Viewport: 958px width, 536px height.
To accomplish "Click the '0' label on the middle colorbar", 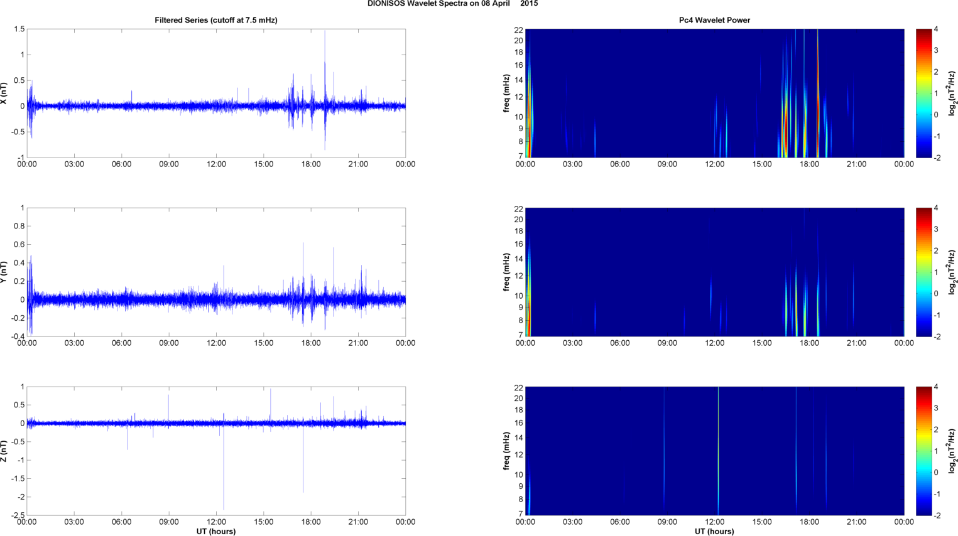I will [x=936, y=294].
